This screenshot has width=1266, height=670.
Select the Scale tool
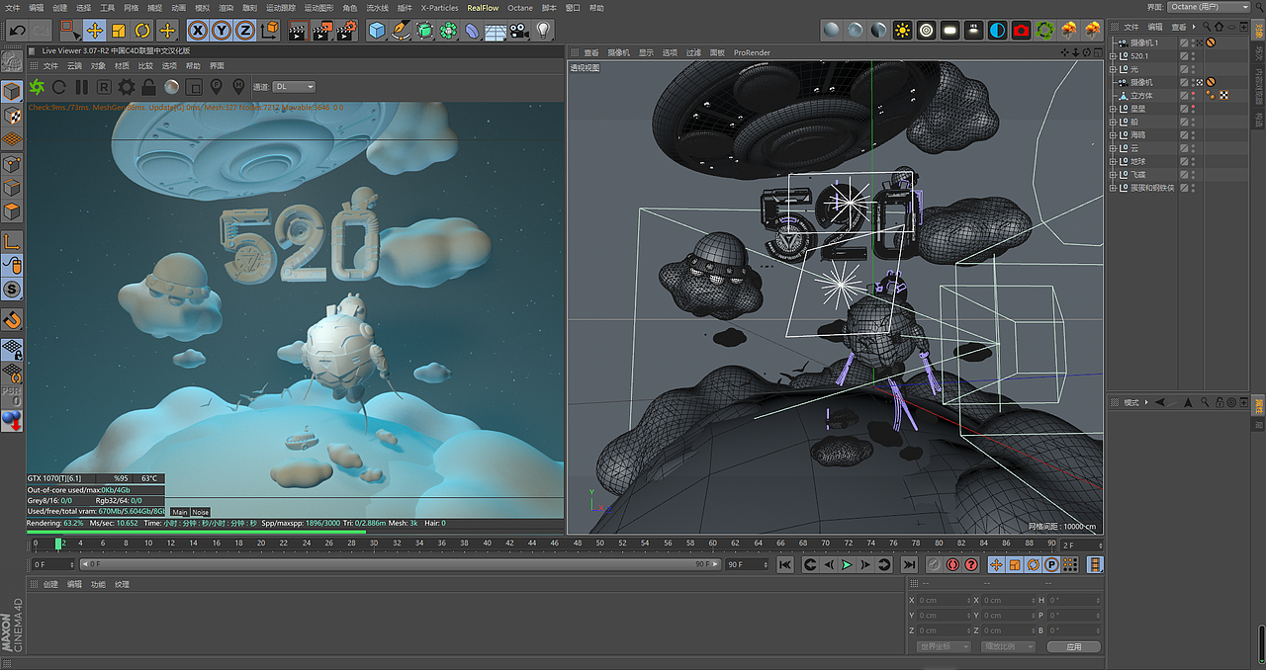click(118, 31)
